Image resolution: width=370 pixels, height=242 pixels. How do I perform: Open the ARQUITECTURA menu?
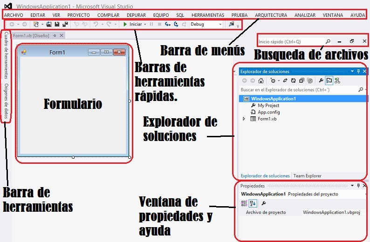point(271,15)
